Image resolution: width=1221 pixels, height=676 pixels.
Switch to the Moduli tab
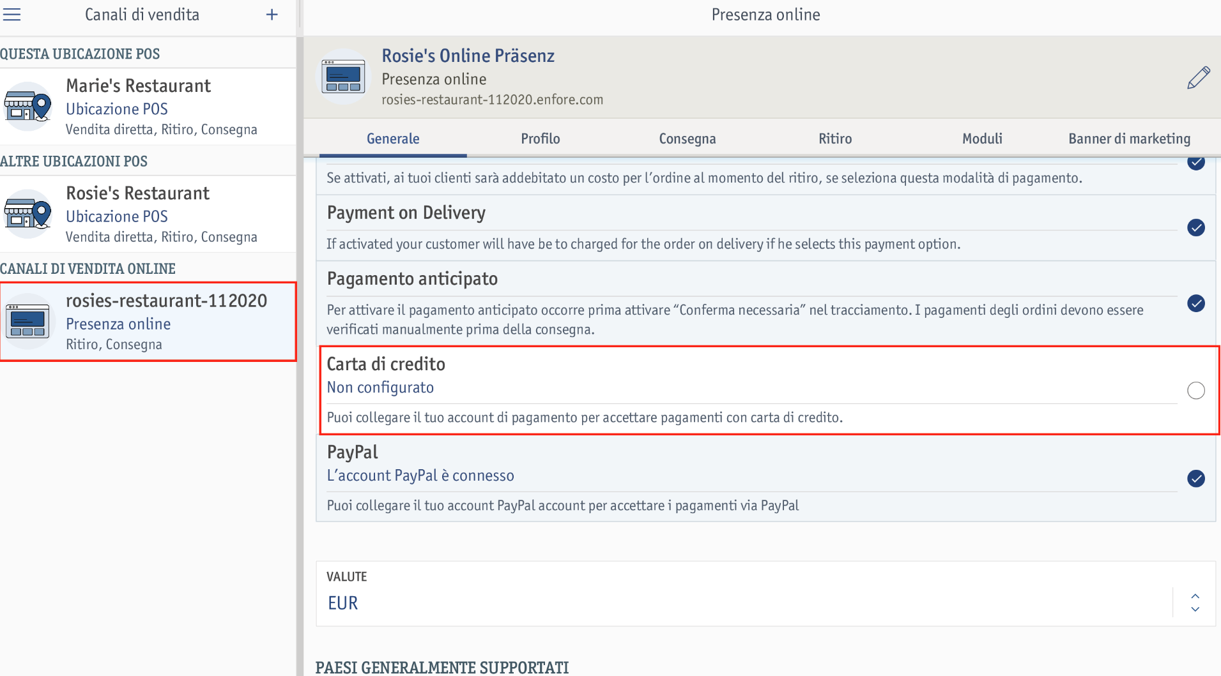point(982,139)
